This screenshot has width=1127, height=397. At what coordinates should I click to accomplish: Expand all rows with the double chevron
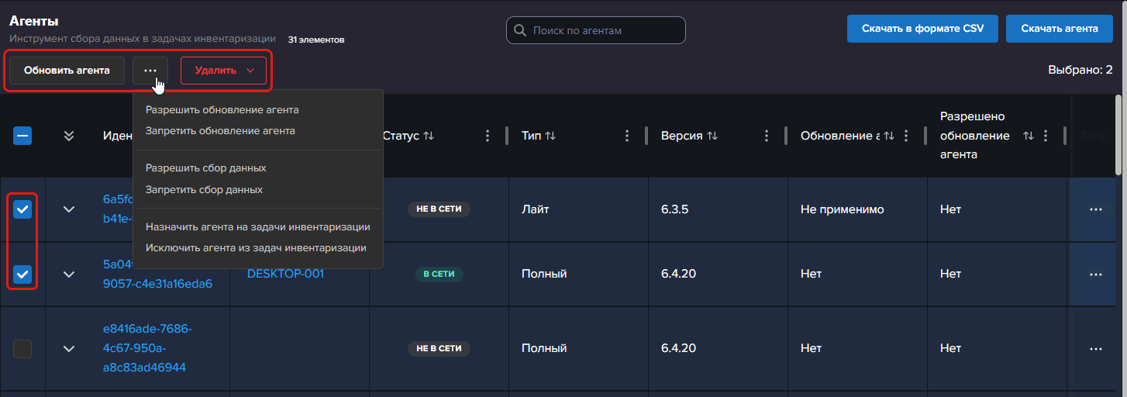pyautogui.click(x=69, y=136)
